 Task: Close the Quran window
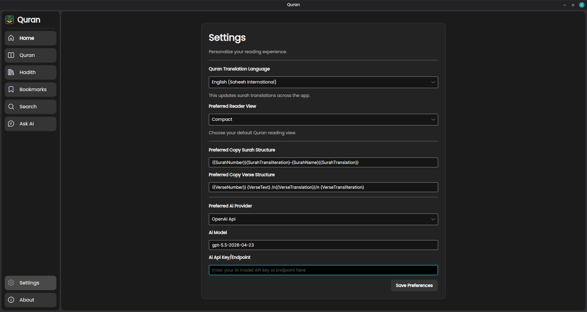pyautogui.click(x=582, y=5)
